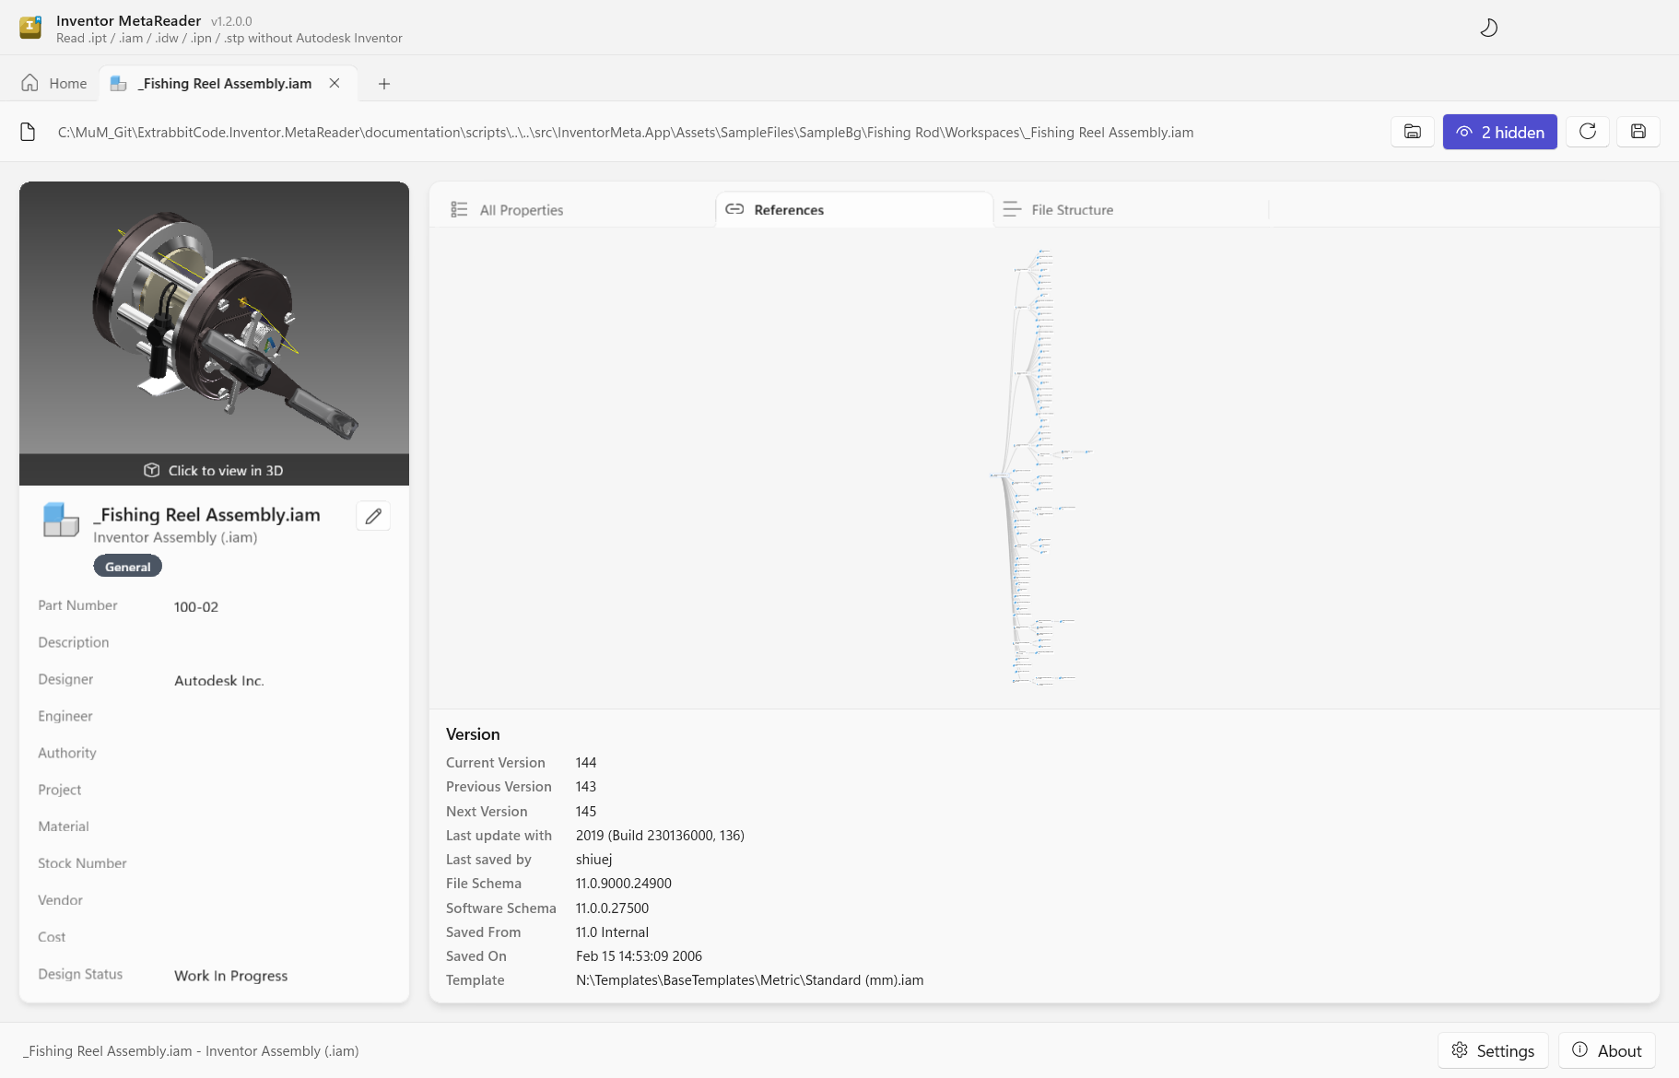Viewport: 1679px width, 1078px height.
Task: Click the Vendor property label
Action: 60,900
